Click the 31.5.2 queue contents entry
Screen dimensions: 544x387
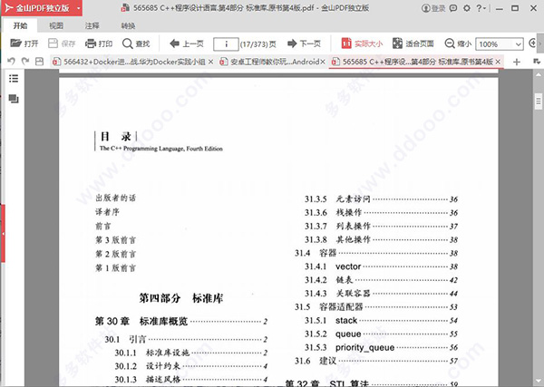coord(382,334)
